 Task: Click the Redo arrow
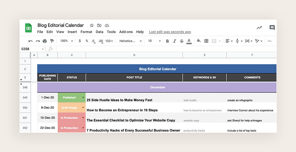coord(37,41)
